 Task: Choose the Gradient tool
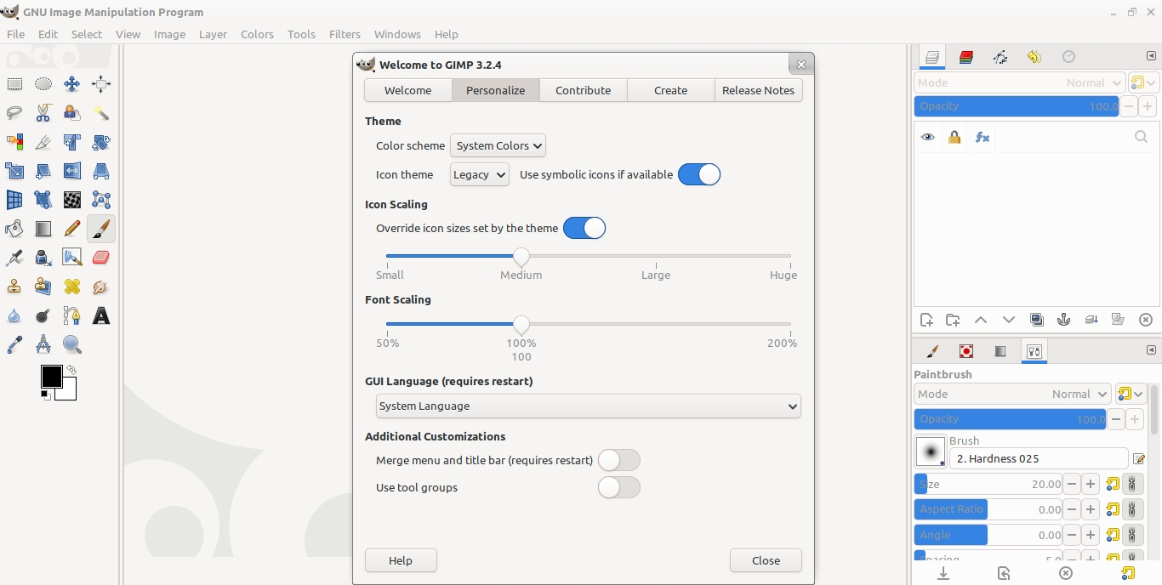43,229
